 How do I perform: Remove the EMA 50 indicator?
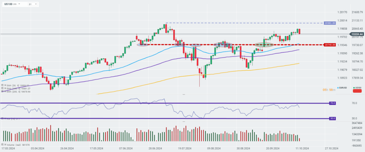(5, 85)
